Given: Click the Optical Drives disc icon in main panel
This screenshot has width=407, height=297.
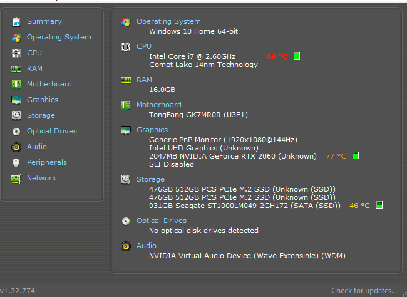Looking at the screenshot, I should coord(126,221).
